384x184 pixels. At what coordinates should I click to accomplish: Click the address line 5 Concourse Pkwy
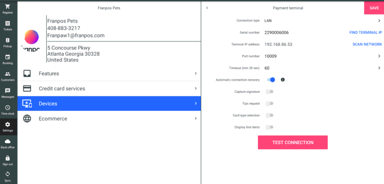(69, 48)
